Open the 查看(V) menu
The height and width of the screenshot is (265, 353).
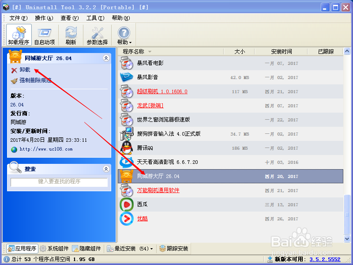(70, 18)
